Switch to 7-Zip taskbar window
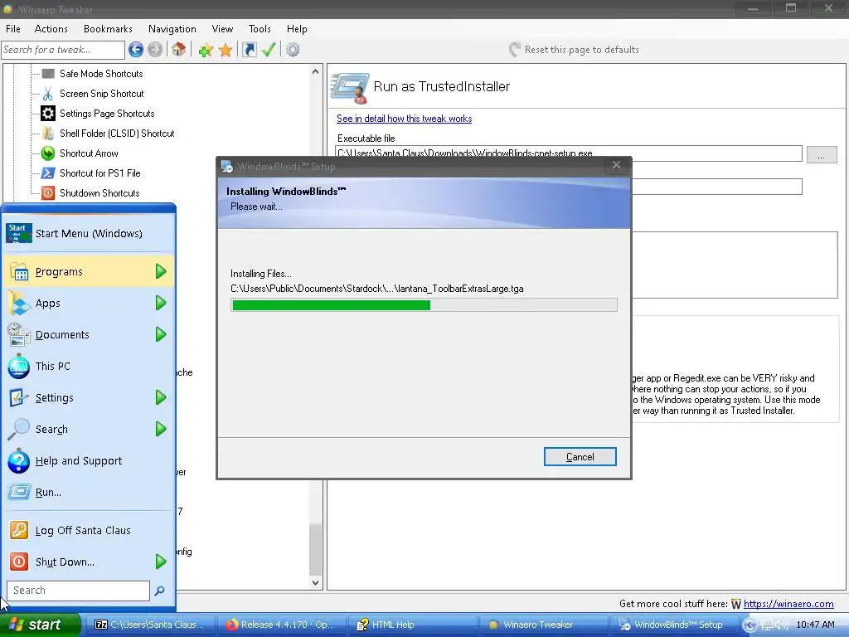The width and height of the screenshot is (849, 637). pos(149,625)
